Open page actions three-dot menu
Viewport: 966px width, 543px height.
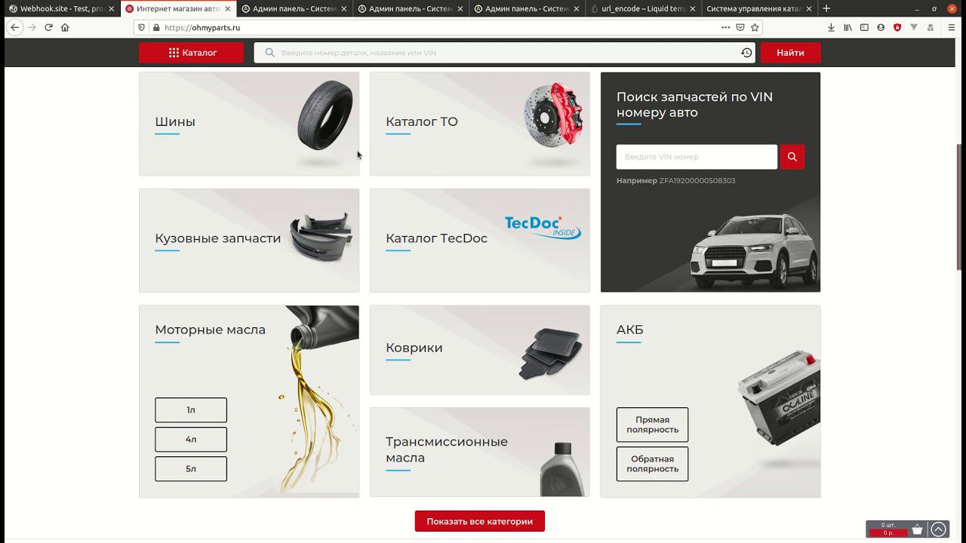click(x=725, y=27)
